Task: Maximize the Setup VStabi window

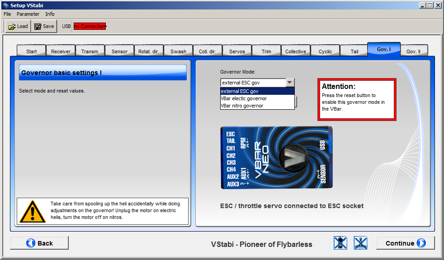Action: pyautogui.click(x=430, y=5)
